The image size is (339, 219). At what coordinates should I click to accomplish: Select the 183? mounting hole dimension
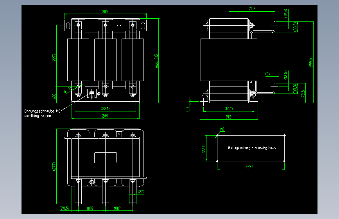pos(204,149)
